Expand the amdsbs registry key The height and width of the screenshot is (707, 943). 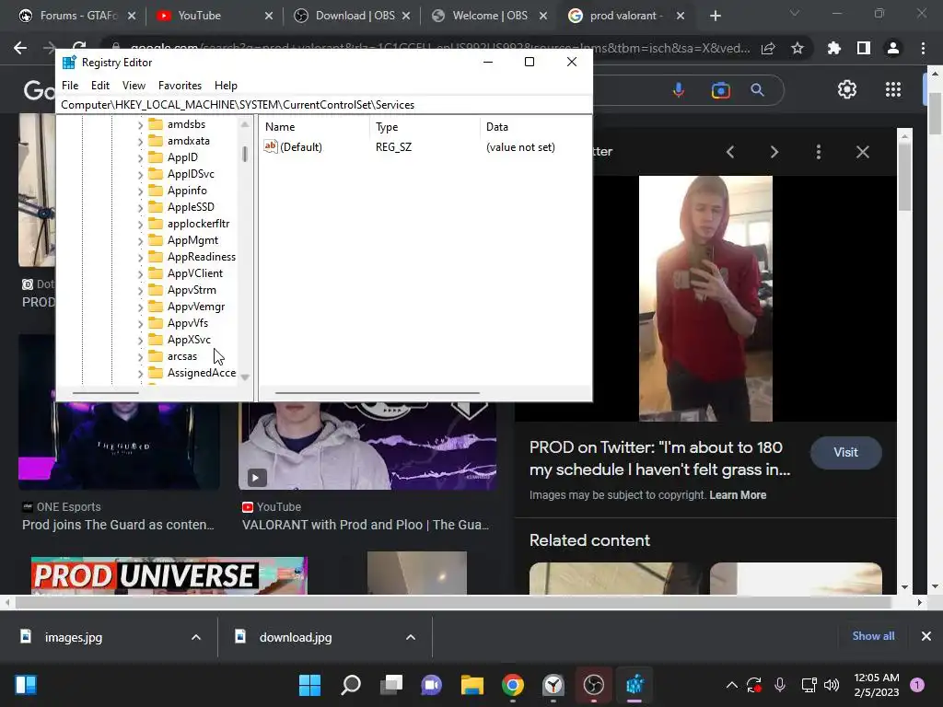tap(140, 125)
